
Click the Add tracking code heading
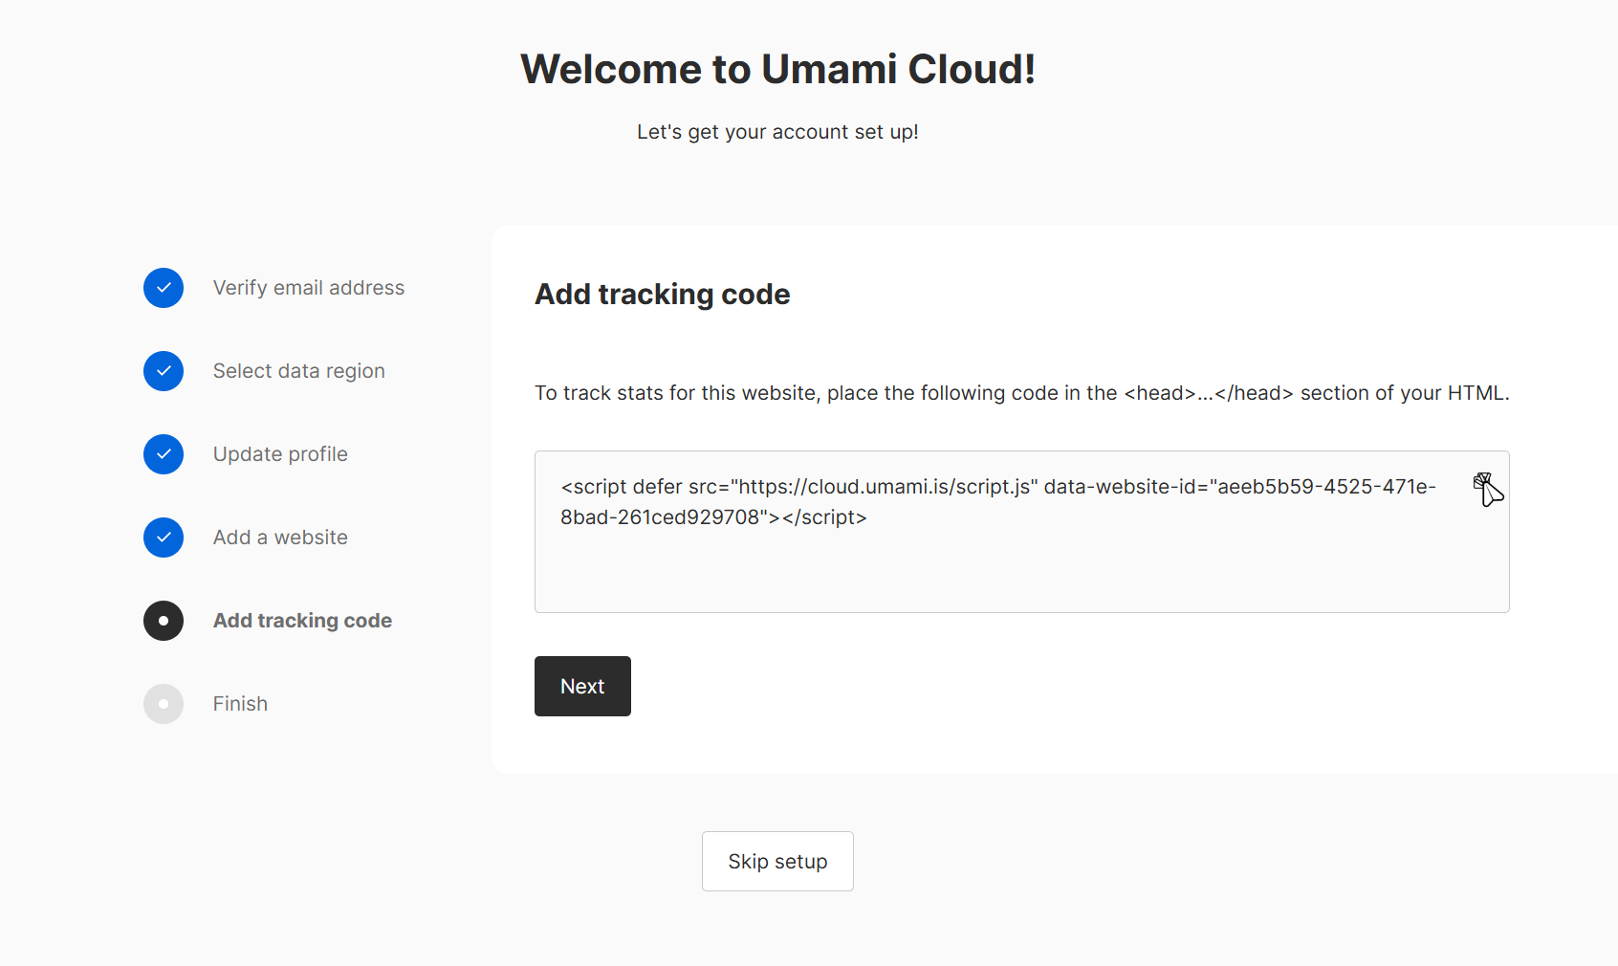tap(662, 295)
